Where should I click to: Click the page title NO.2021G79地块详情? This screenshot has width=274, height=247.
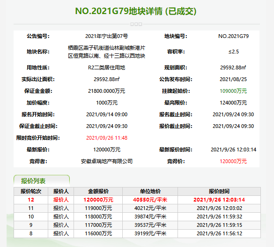[119, 11]
